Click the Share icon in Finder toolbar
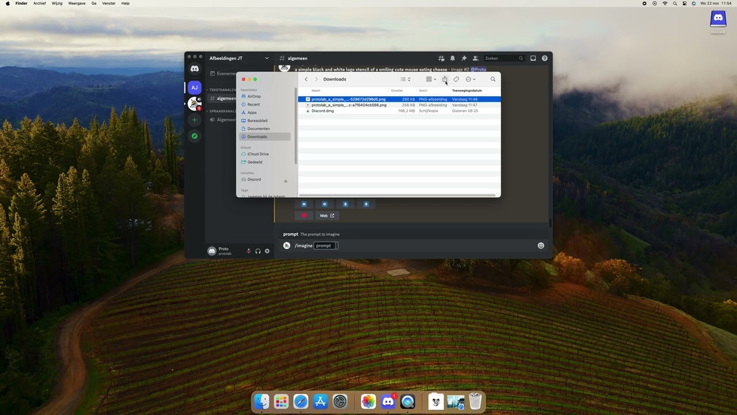The width and height of the screenshot is (737, 415). click(445, 80)
